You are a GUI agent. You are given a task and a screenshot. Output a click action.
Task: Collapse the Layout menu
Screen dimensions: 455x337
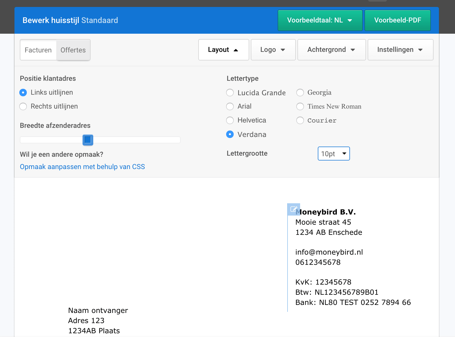[x=223, y=50]
